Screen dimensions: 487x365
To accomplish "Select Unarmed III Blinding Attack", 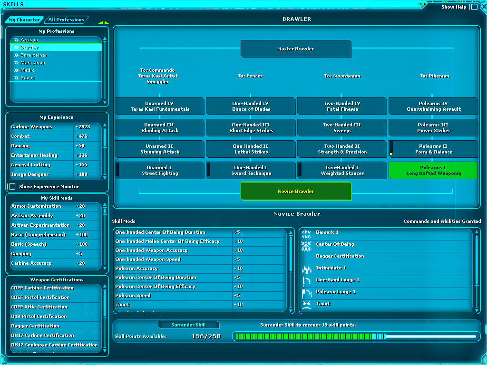I will click(x=160, y=127).
